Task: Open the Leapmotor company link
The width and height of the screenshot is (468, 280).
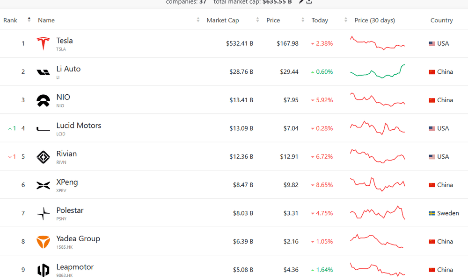Action: pyautogui.click(x=75, y=267)
